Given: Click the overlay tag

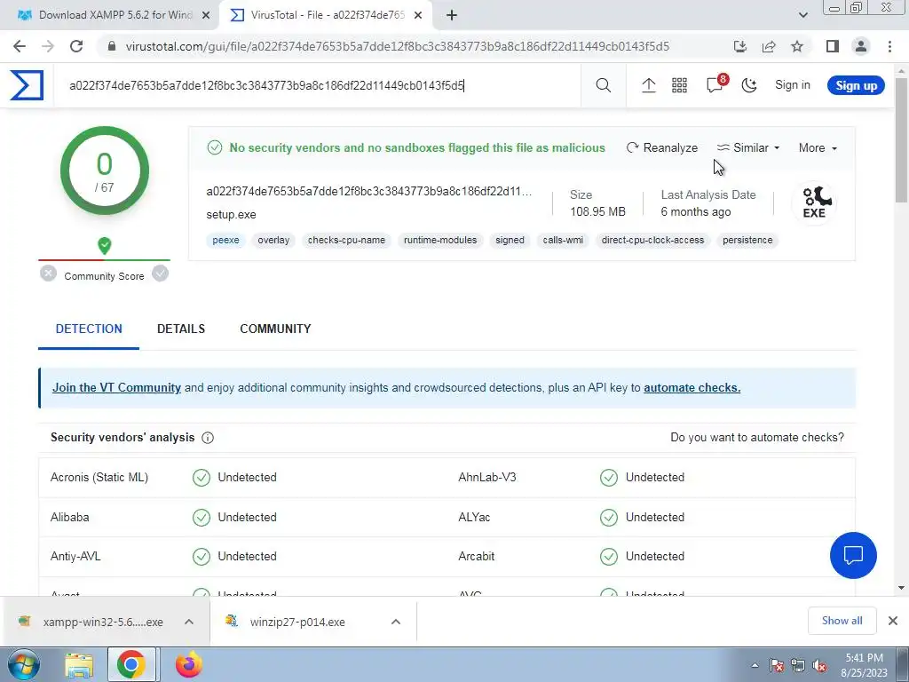Looking at the screenshot, I should (273, 240).
